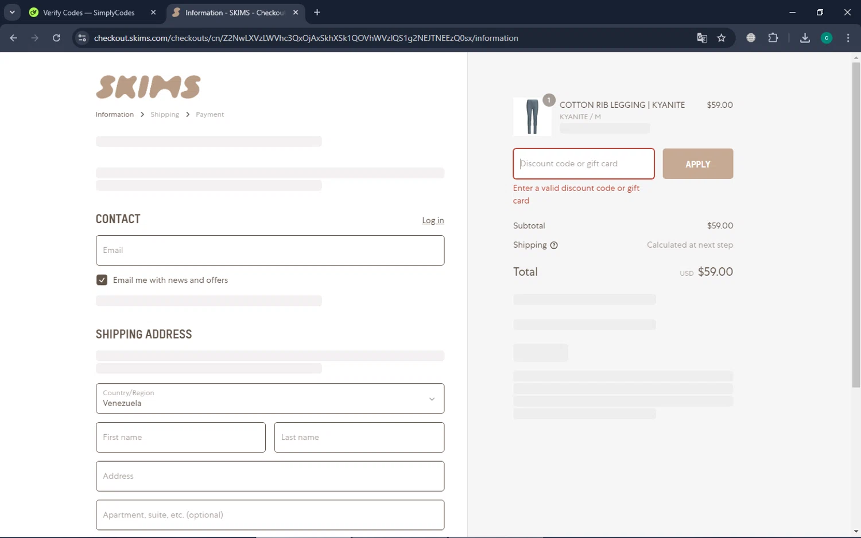The height and width of the screenshot is (538, 861).
Task: Click the browser back arrow
Action: point(14,38)
